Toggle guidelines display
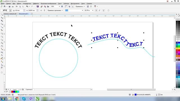The width and height of the screenshot is (180, 101). (73, 6)
